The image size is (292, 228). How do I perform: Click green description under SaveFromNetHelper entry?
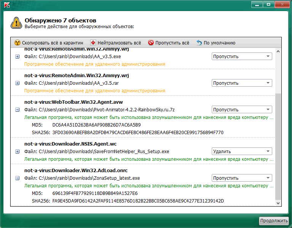coord(149,159)
